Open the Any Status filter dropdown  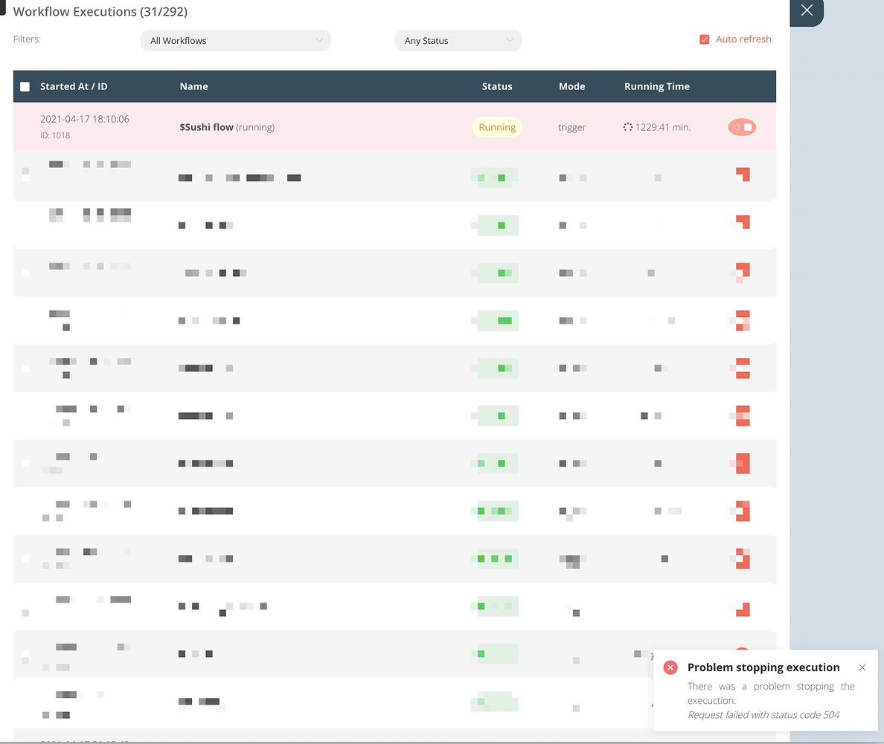458,40
